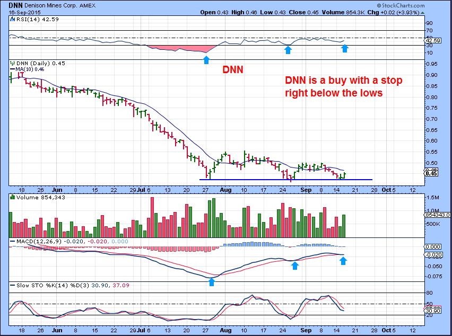Click the 'Slow STO %K(14) %D(3)' legend text
This screenshot has height=336, width=452.
pyautogui.click(x=53, y=285)
